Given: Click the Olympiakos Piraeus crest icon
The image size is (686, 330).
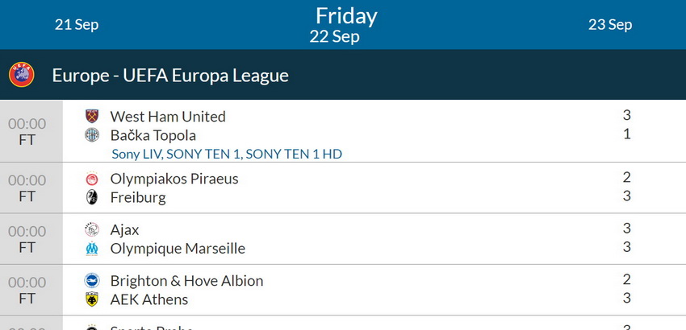Looking at the screenshot, I should [x=92, y=179].
